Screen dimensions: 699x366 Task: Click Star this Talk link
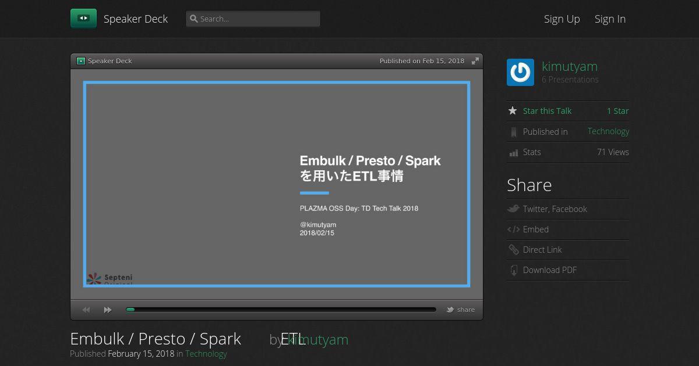tap(547, 111)
